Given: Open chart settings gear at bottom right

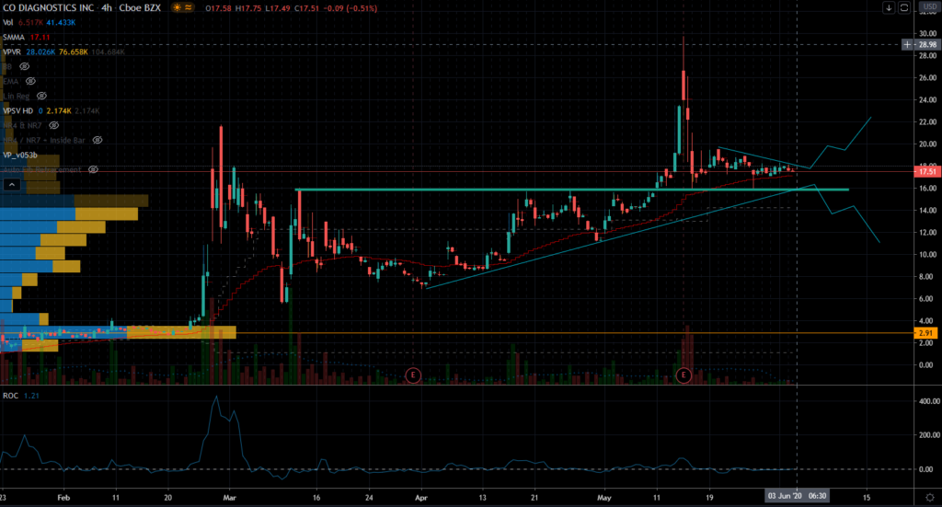Looking at the screenshot, I should point(929,498).
